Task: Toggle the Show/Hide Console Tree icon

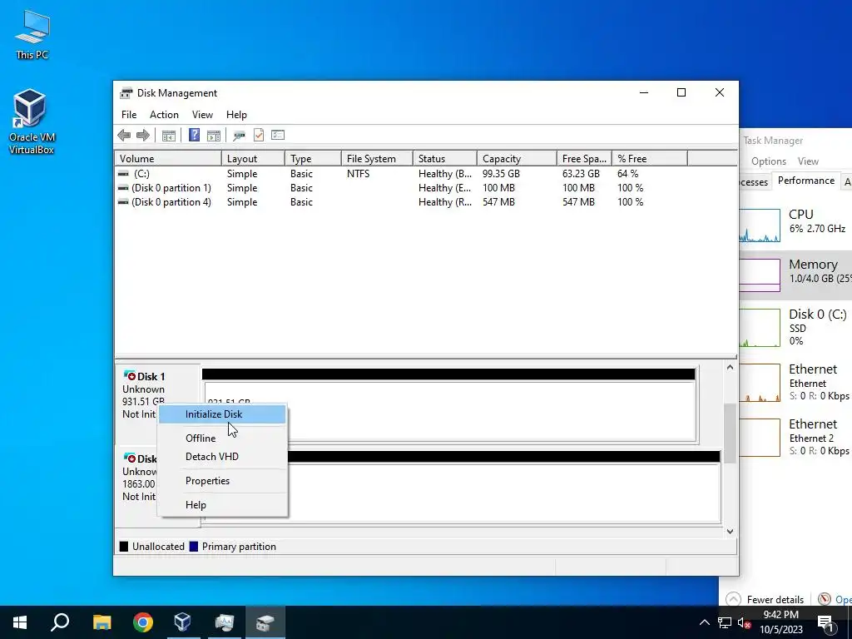Action: tap(168, 136)
